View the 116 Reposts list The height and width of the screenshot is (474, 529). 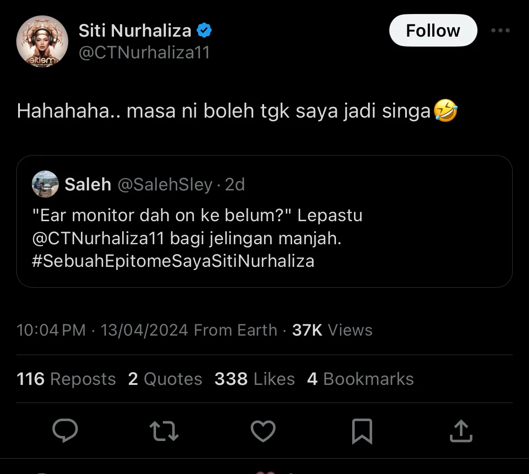[66, 379]
